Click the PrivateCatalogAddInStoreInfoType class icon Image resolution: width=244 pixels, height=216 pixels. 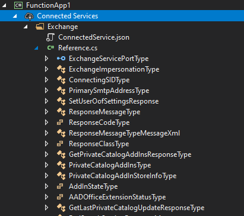click(61, 176)
